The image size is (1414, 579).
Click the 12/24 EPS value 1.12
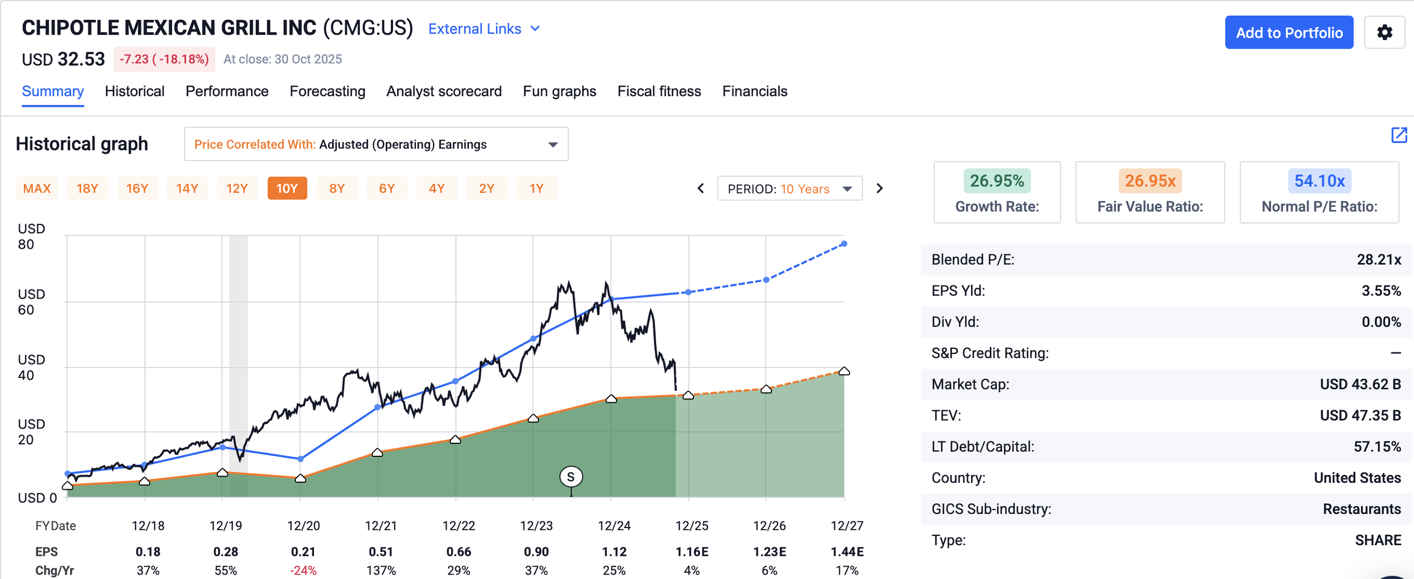click(x=614, y=552)
